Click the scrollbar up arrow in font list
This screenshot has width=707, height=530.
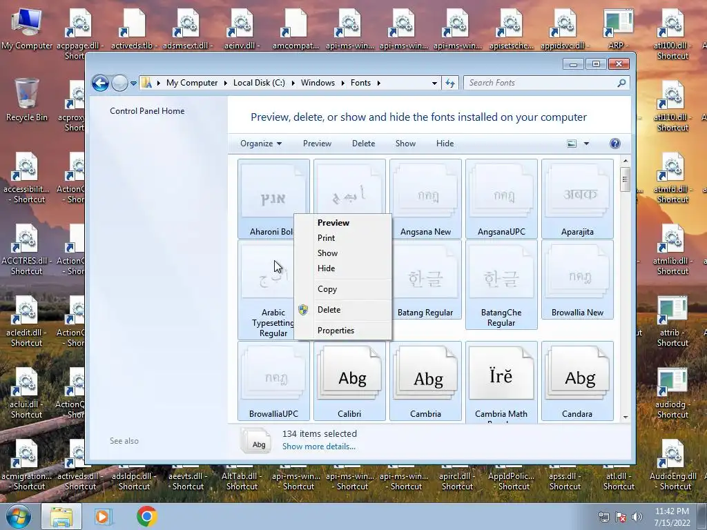coord(626,160)
